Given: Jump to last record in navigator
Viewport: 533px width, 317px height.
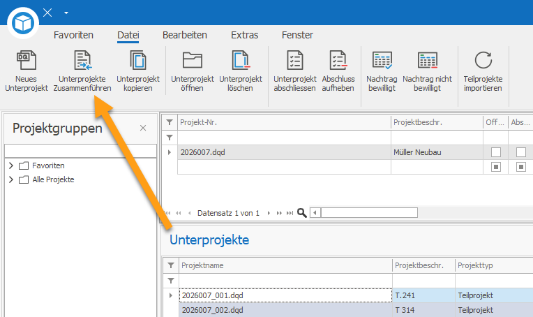Looking at the screenshot, I should click(290, 213).
